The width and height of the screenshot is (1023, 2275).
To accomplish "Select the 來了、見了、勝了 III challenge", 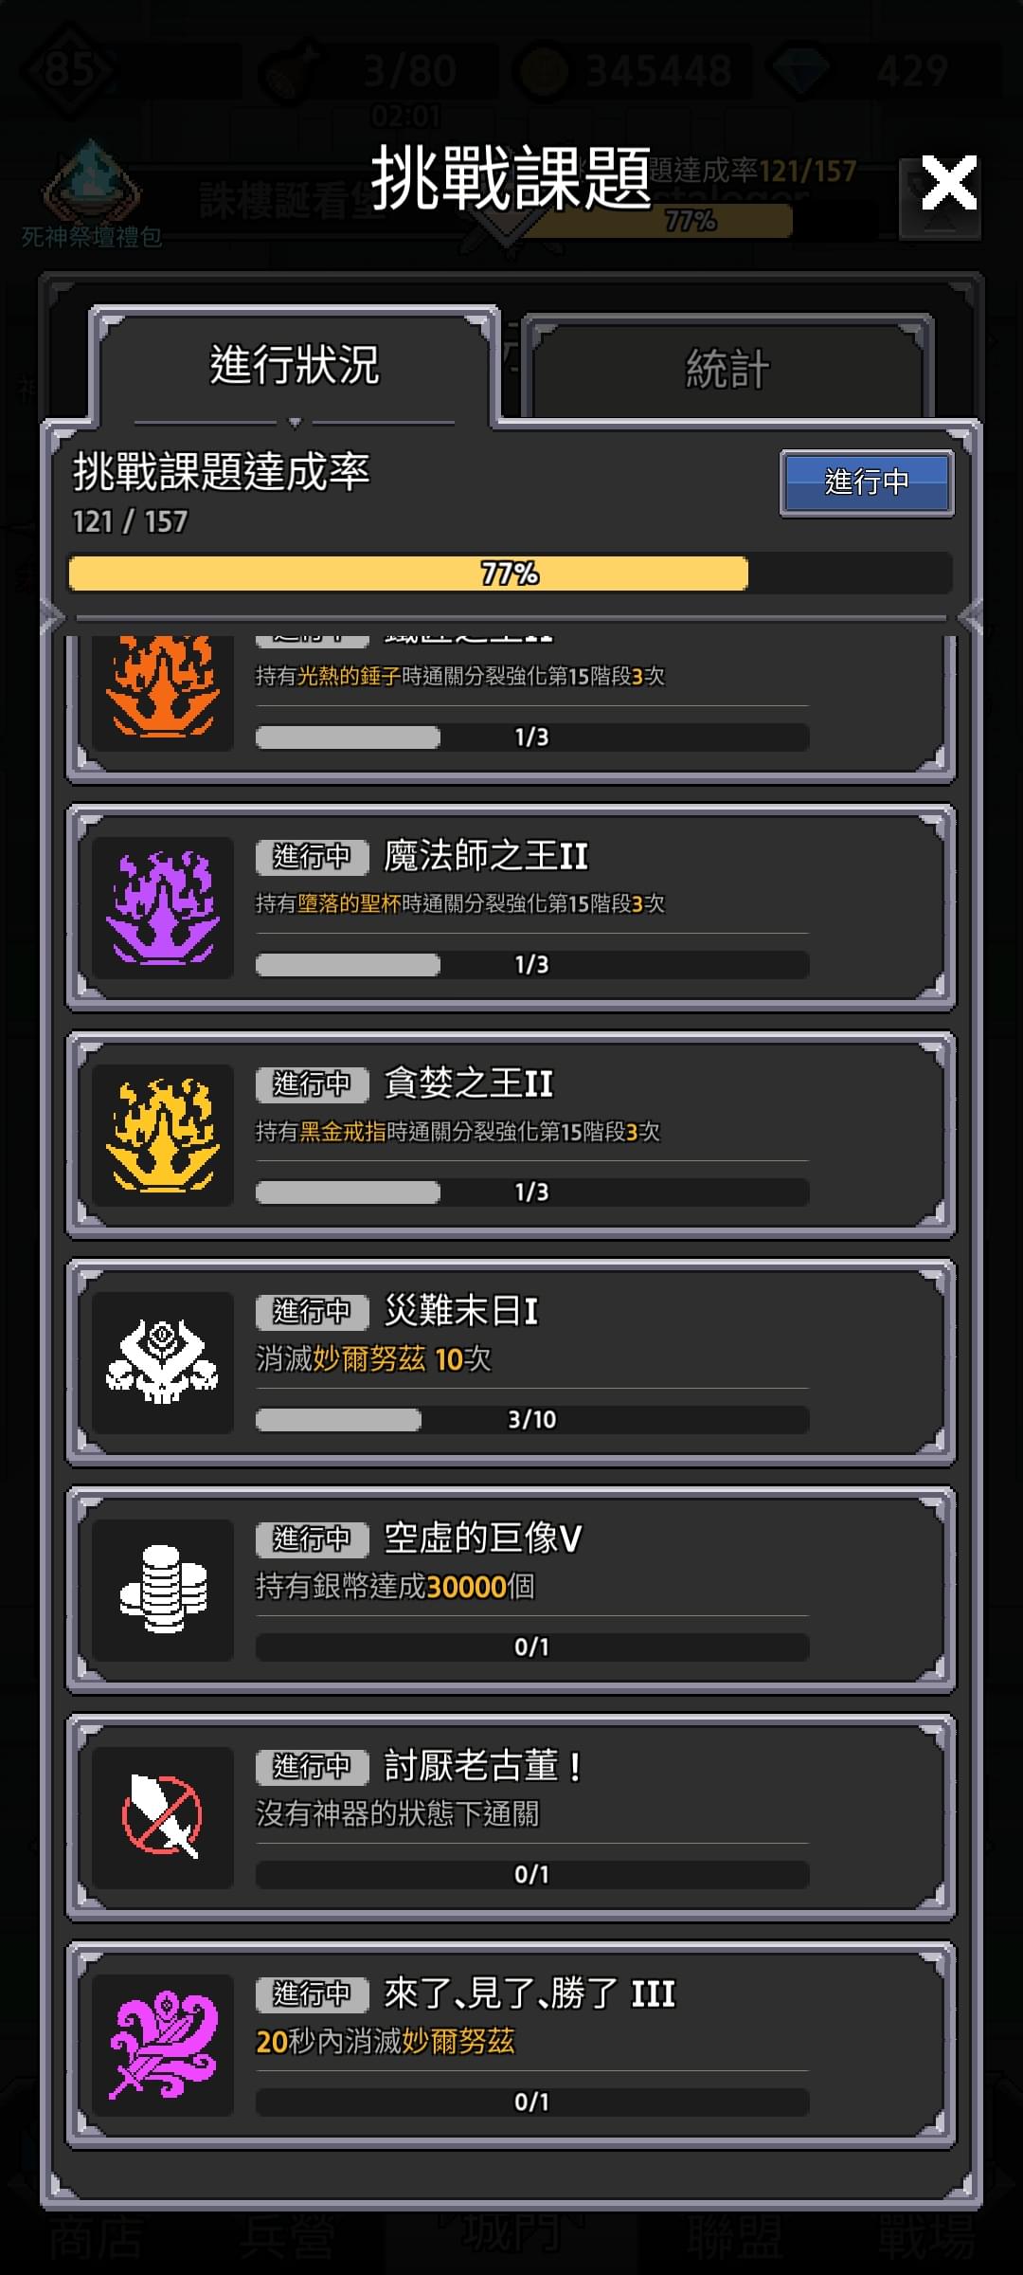I will (x=511, y=2045).
